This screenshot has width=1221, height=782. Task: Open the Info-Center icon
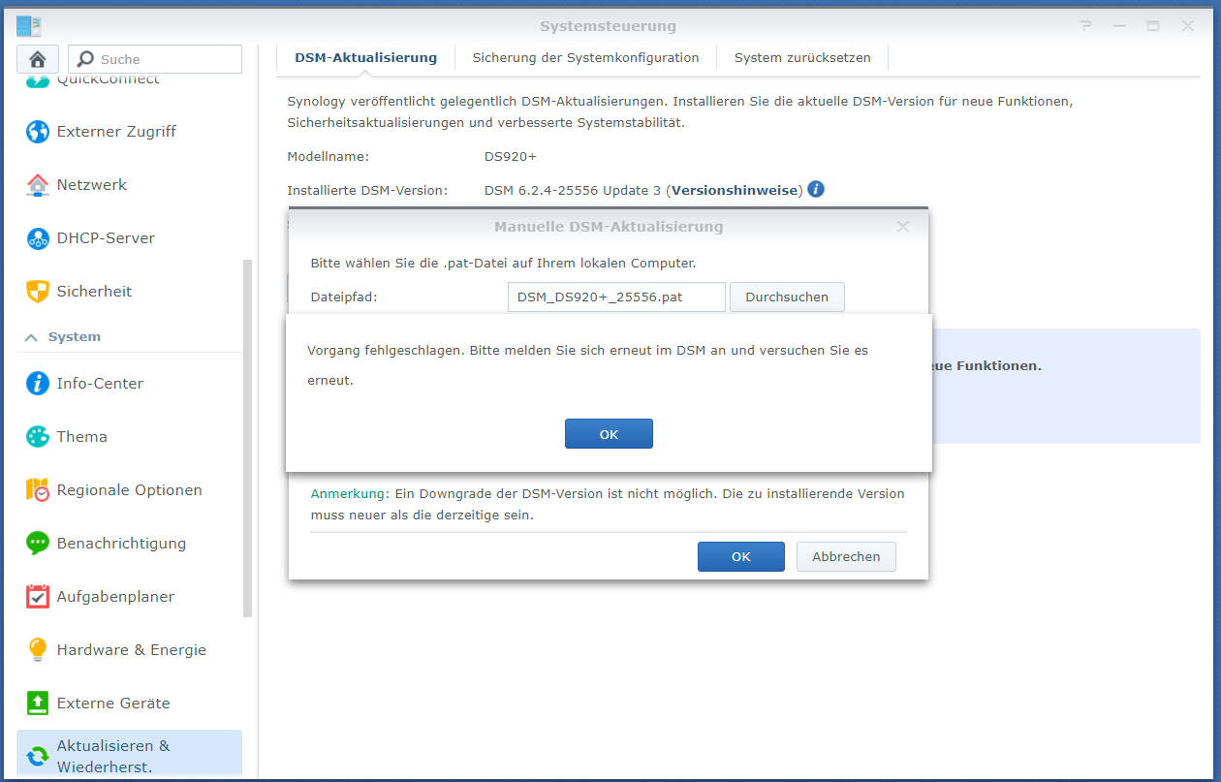38,384
